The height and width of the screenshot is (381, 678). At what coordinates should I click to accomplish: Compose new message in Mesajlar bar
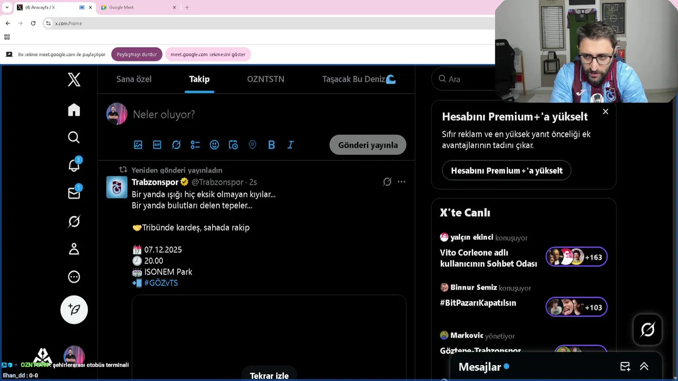pyautogui.click(x=625, y=367)
